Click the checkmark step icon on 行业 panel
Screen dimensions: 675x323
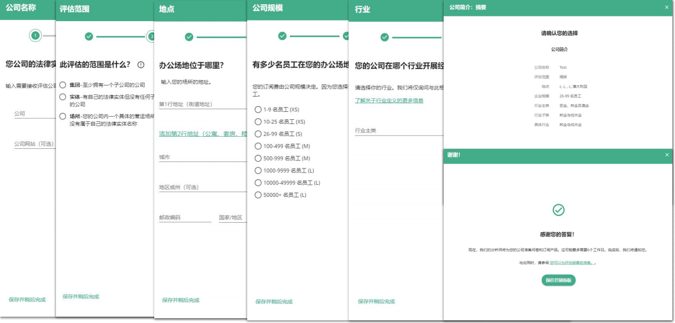pyautogui.click(x=384, y=36)
